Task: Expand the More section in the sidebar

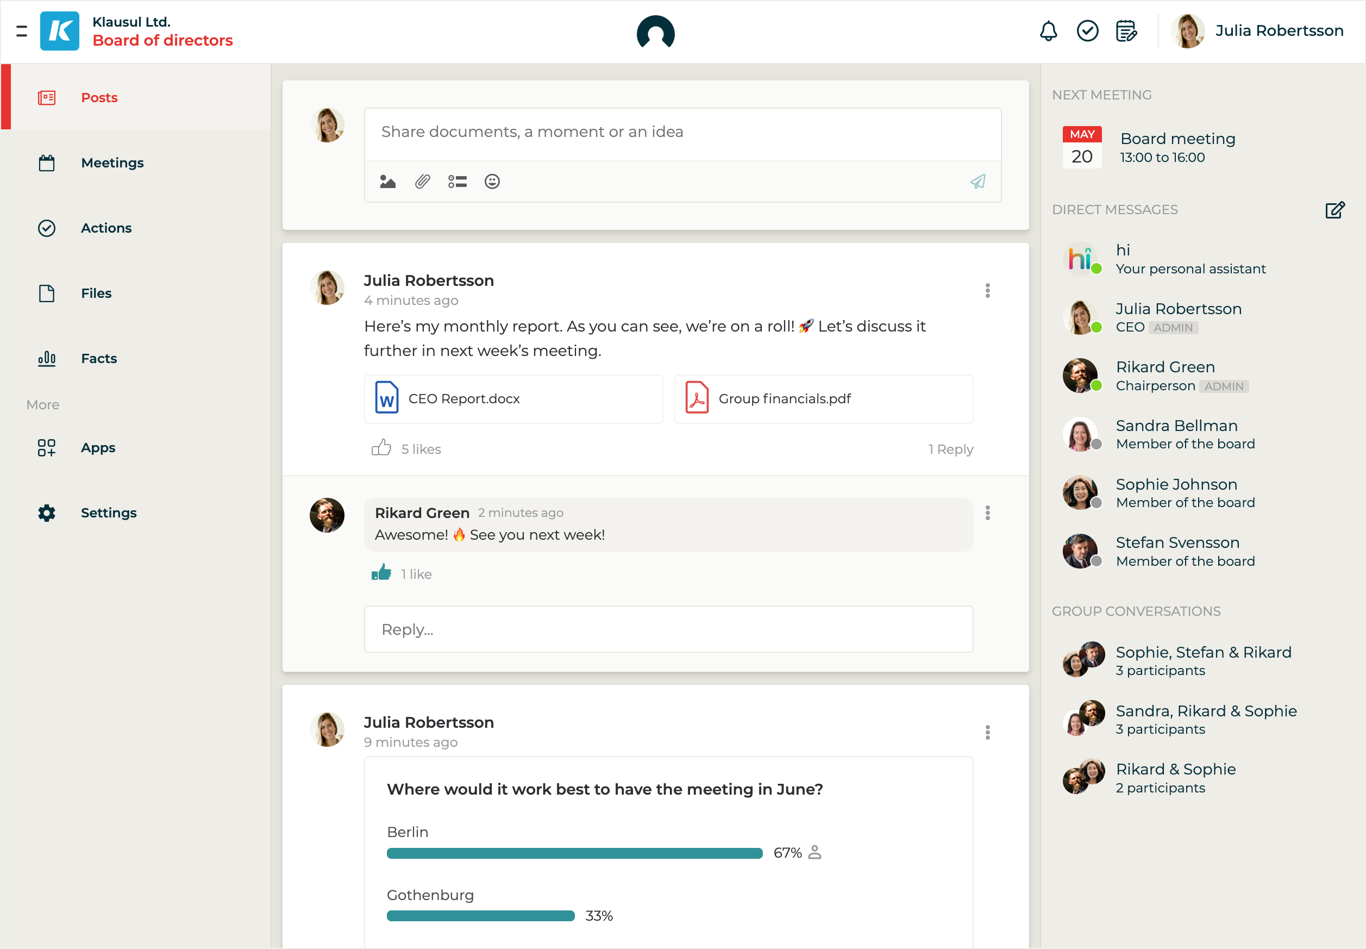Action: click(x=42, y=404)
